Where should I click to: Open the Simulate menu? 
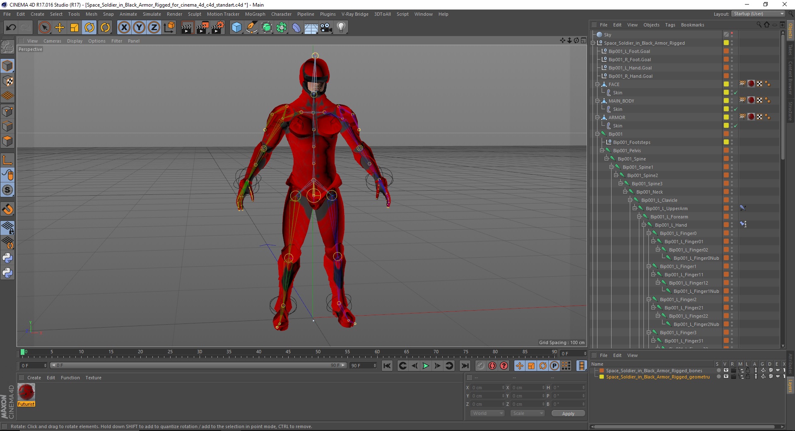point(152,14)
